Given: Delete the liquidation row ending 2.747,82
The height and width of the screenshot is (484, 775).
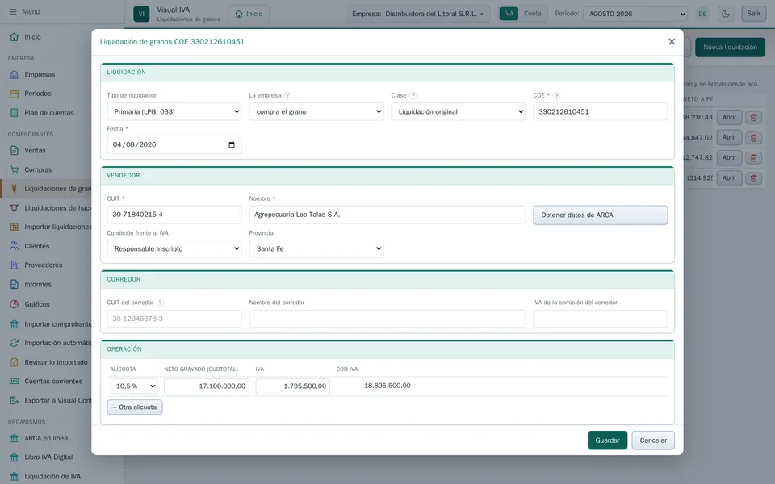Looking at the screenshot, I should pos(753,158).
